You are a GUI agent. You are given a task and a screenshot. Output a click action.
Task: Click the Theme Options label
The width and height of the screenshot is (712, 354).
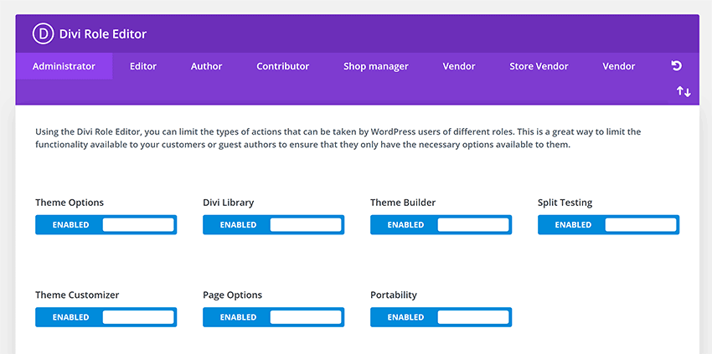pos(70,203)
